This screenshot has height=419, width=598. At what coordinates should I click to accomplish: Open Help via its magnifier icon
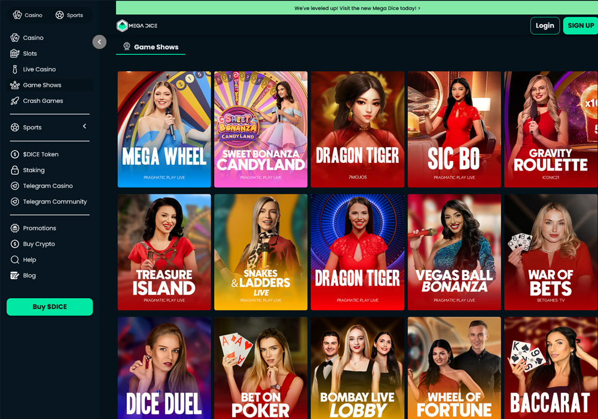[15, 260]
